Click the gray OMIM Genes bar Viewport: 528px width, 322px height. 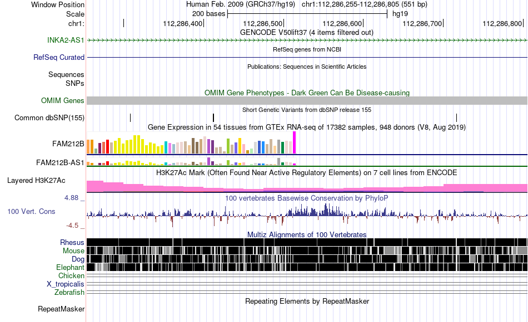(307, 101)
